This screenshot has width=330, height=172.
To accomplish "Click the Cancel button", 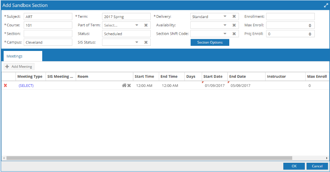I will pyautogui.click(x=317, y=166).
